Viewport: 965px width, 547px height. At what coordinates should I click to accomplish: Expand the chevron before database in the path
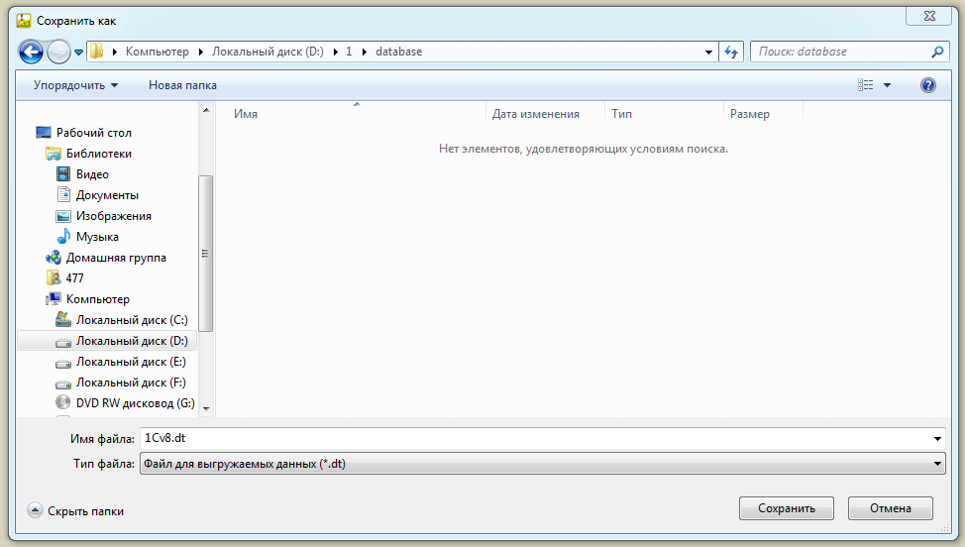(x=365, y=52)
